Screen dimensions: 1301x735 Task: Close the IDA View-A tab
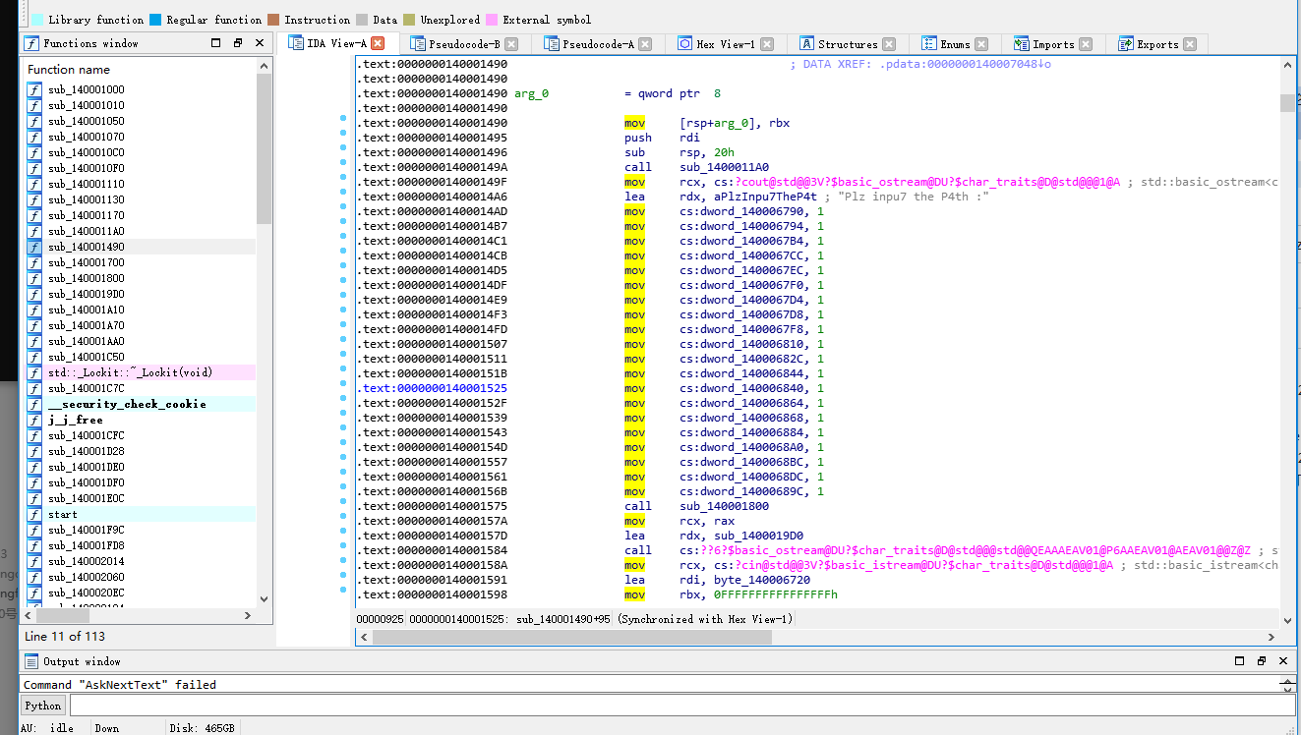(x=378, y=43)
